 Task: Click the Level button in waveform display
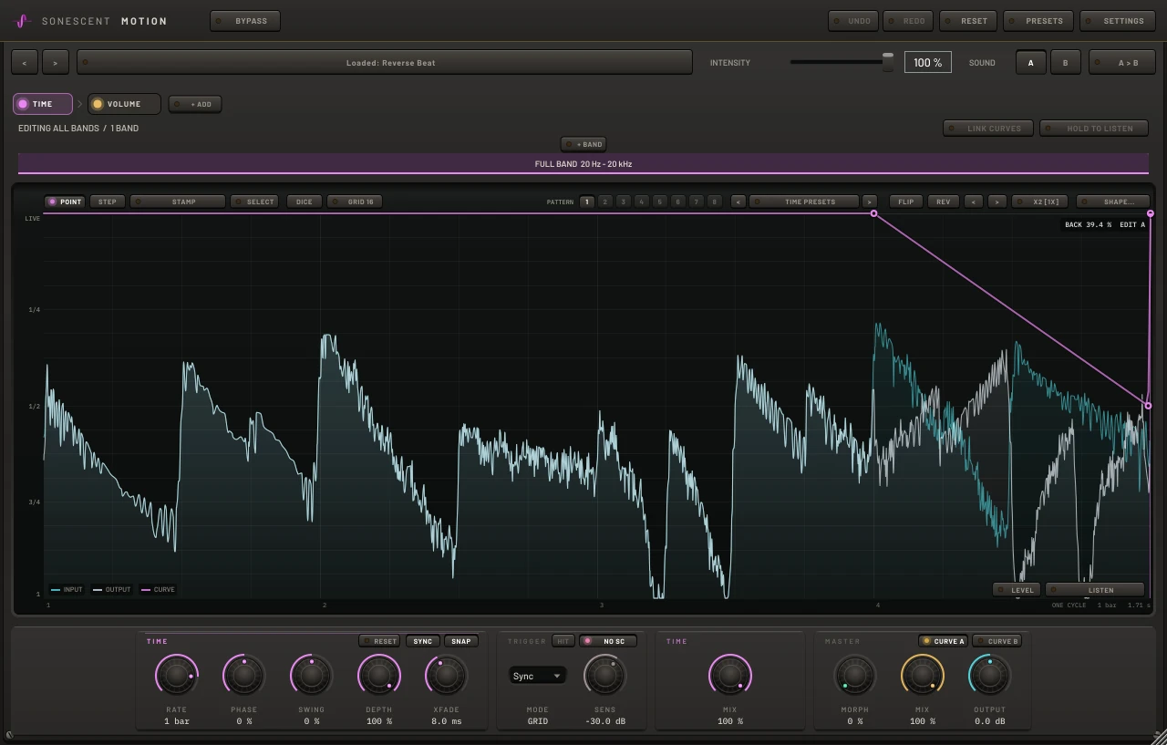[x=1017, y=590]
